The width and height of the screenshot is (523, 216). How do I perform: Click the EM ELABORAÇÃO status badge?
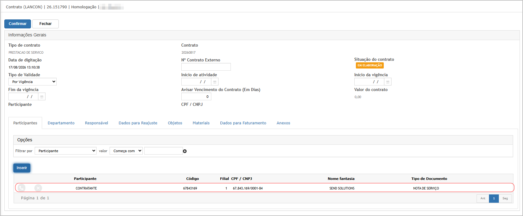point(370,65)
